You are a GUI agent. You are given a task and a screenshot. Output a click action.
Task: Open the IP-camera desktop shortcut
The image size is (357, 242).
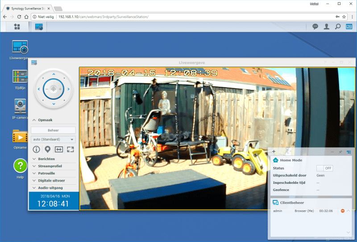coord(20,109)
